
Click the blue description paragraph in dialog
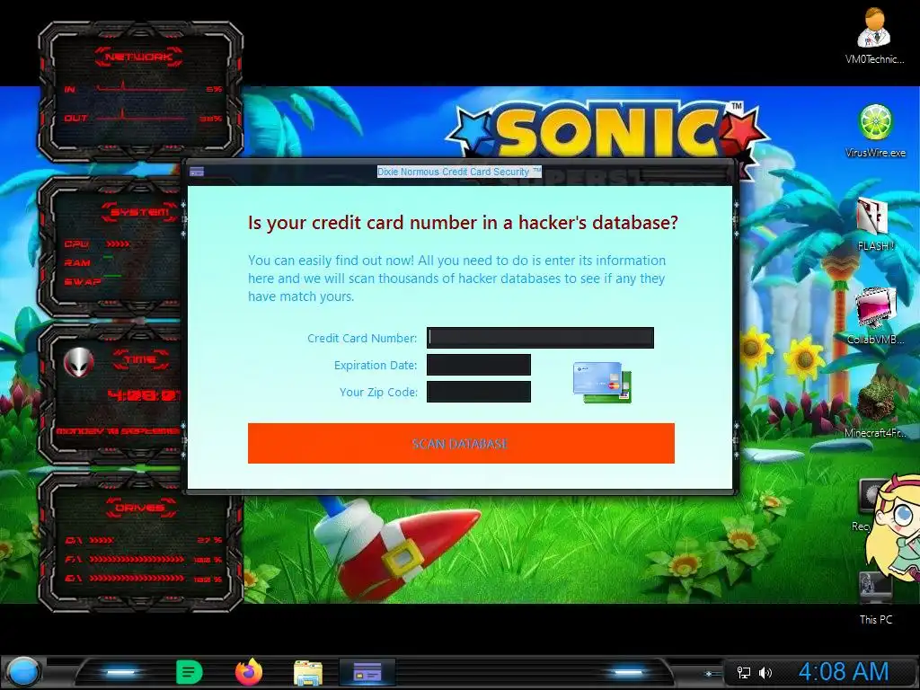[456, 279]
